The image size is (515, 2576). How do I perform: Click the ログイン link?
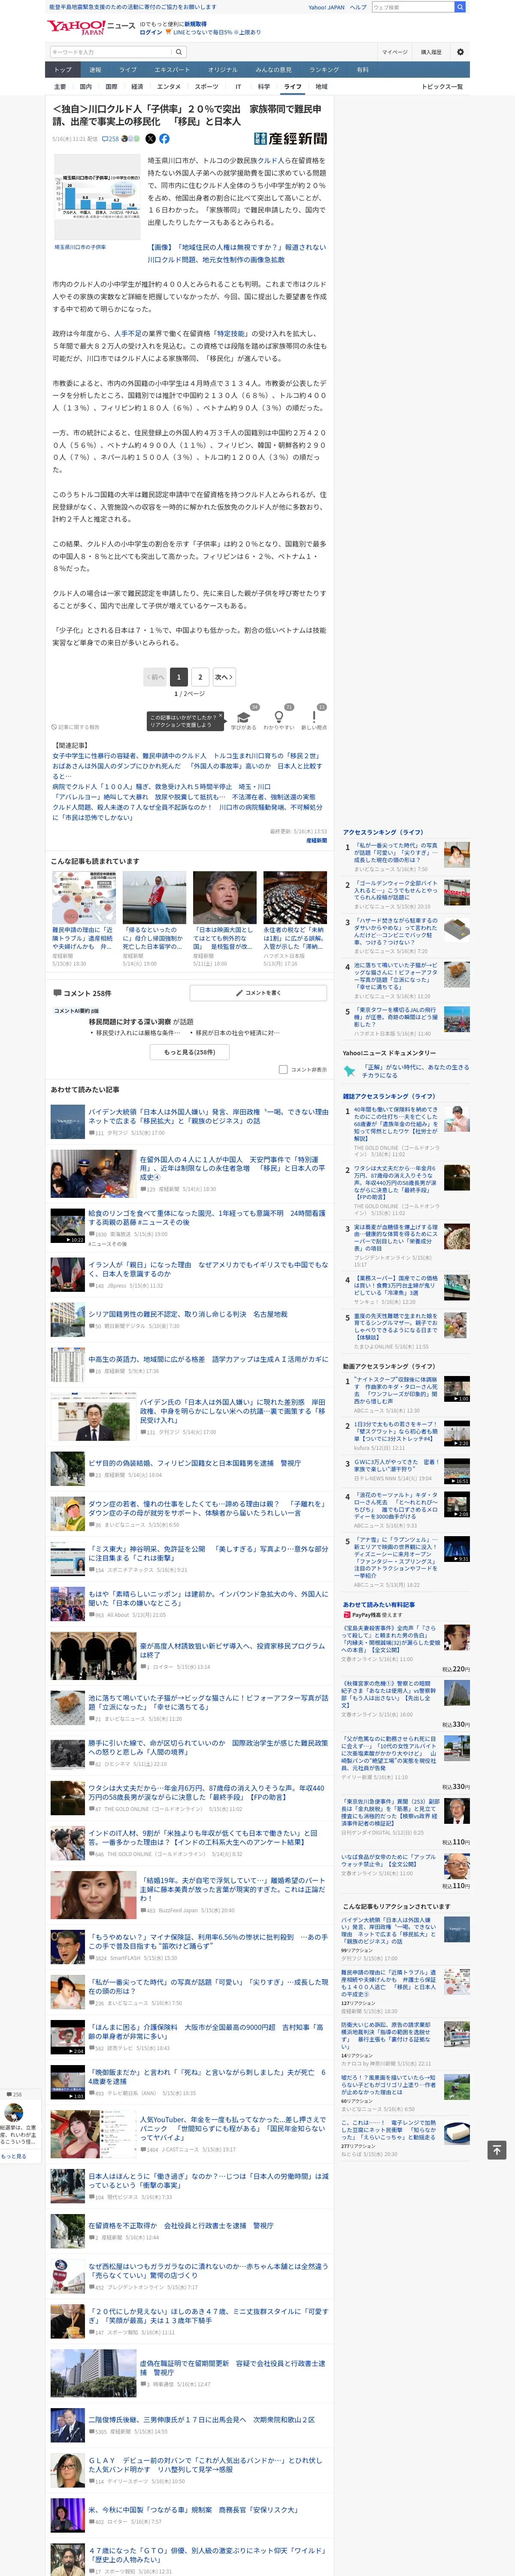pyautogui.click(x=151, y=32)
